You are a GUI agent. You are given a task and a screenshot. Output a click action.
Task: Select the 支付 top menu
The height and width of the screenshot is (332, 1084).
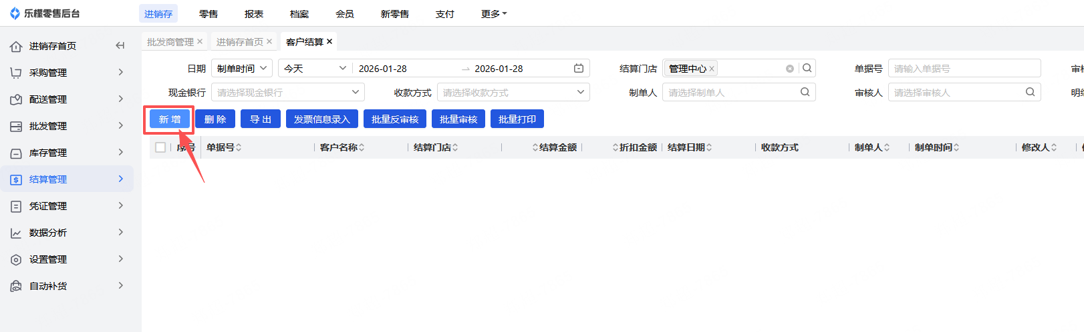(x=445, y=14)
